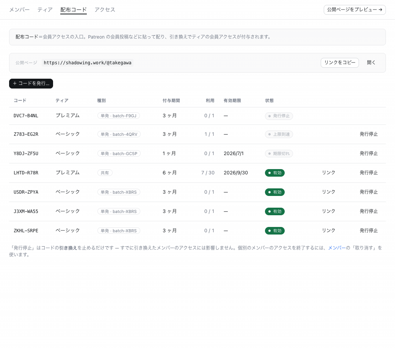Click the コード column header

20,101
